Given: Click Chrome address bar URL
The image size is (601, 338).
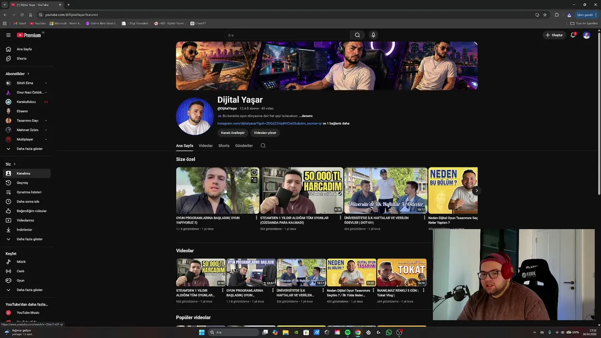Looking at the screenshot, I should (71, 15).
